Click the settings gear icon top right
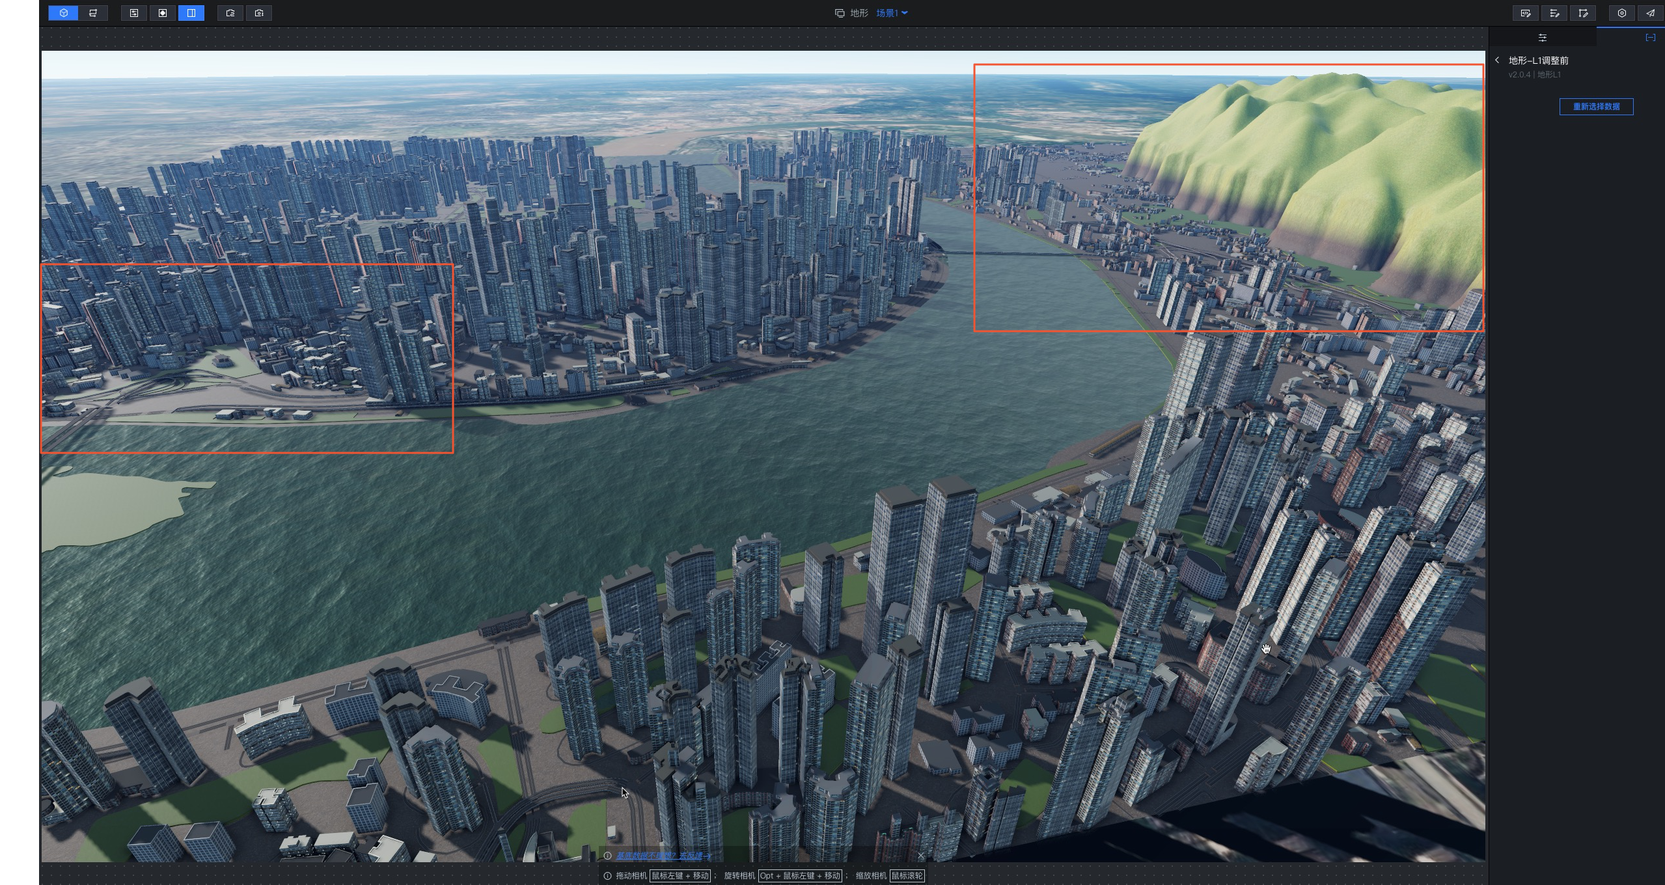Viewport: 1665px width, 885px height. [1622, 12]
